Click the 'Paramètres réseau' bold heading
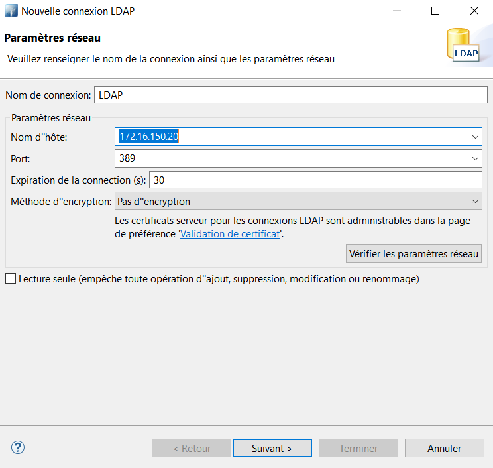 click(x=52, y=38)
